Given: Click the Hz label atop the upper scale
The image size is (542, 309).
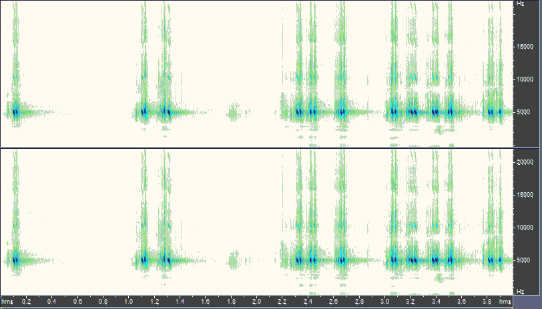Looking at the screenshot, I should 521,3.
